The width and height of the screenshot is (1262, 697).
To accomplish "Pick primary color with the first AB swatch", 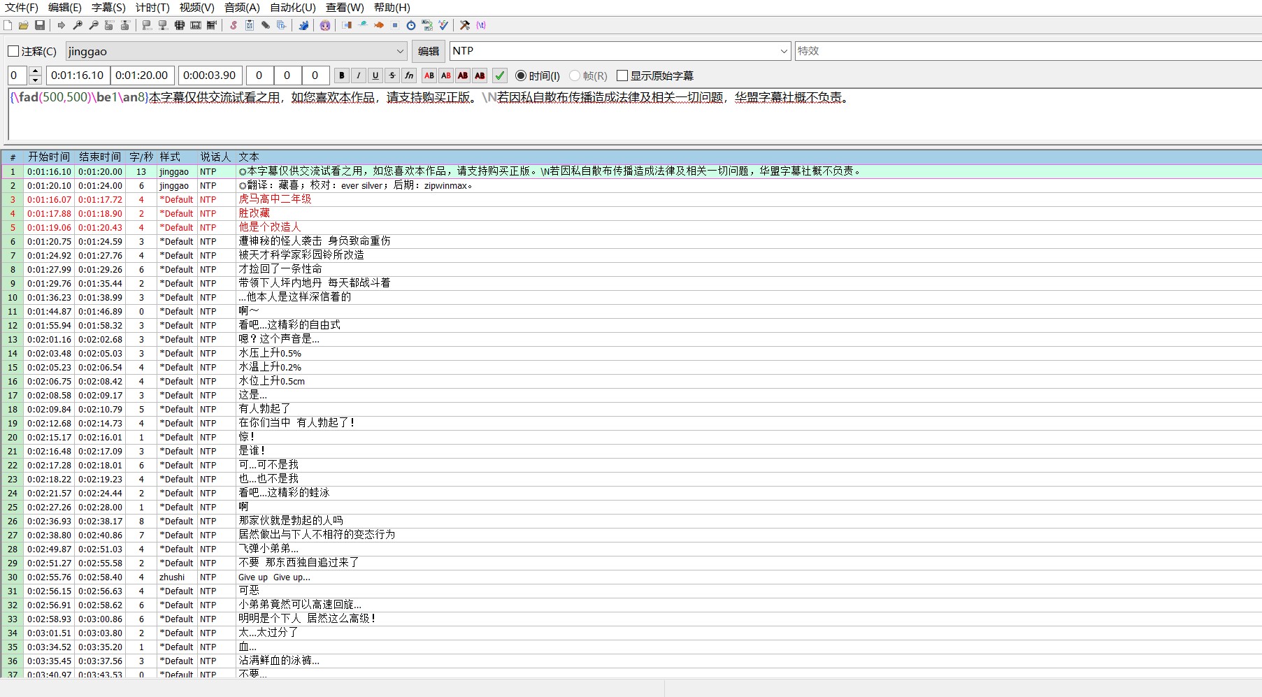I will pos(429,76).
